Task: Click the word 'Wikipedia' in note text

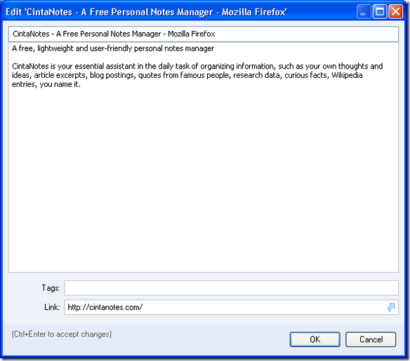Action: [347, 75]
